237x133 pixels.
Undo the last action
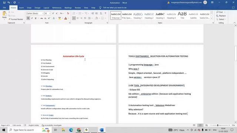coord(9,3)
